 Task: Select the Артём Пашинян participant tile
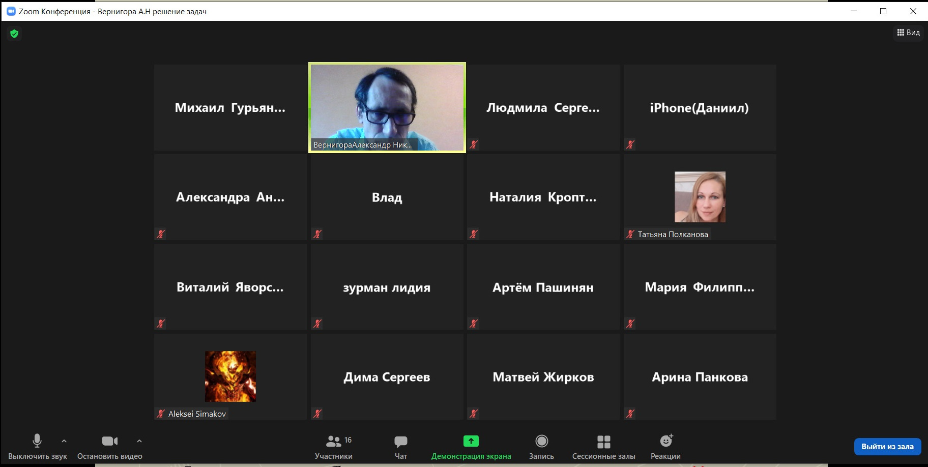click(x=543, y=287)
